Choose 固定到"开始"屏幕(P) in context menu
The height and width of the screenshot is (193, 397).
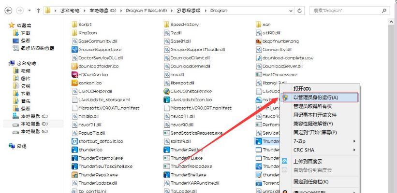[x=320, y=132]
